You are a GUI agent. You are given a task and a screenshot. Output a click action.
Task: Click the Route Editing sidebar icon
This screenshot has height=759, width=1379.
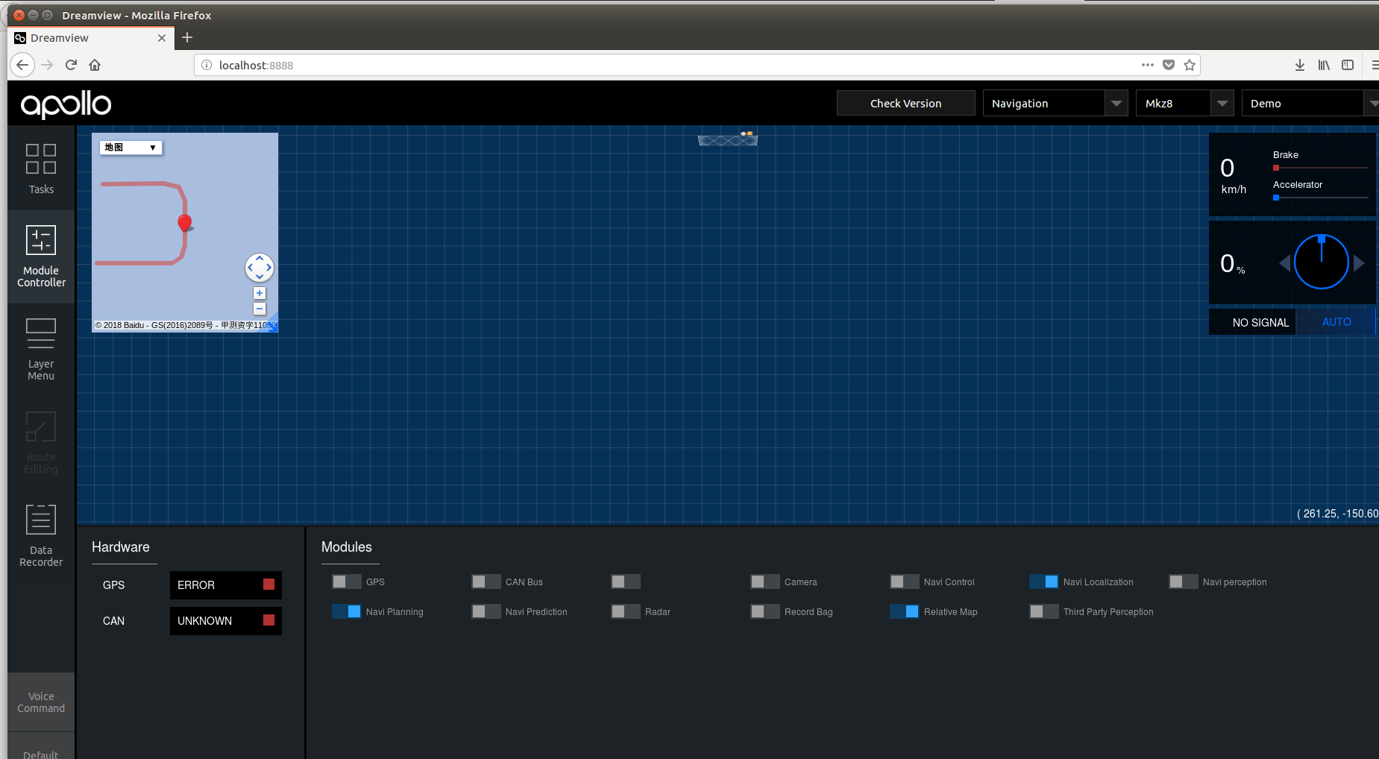(41, 441)
